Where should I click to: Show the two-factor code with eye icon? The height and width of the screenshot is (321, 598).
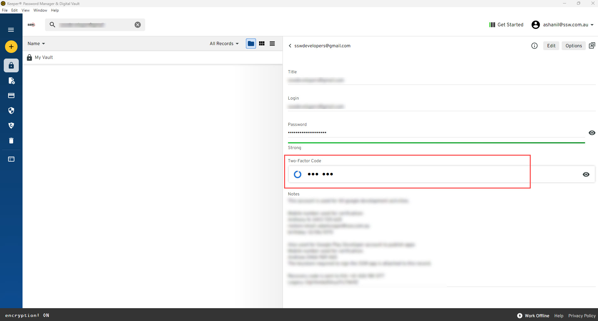(x=586, y=174)
